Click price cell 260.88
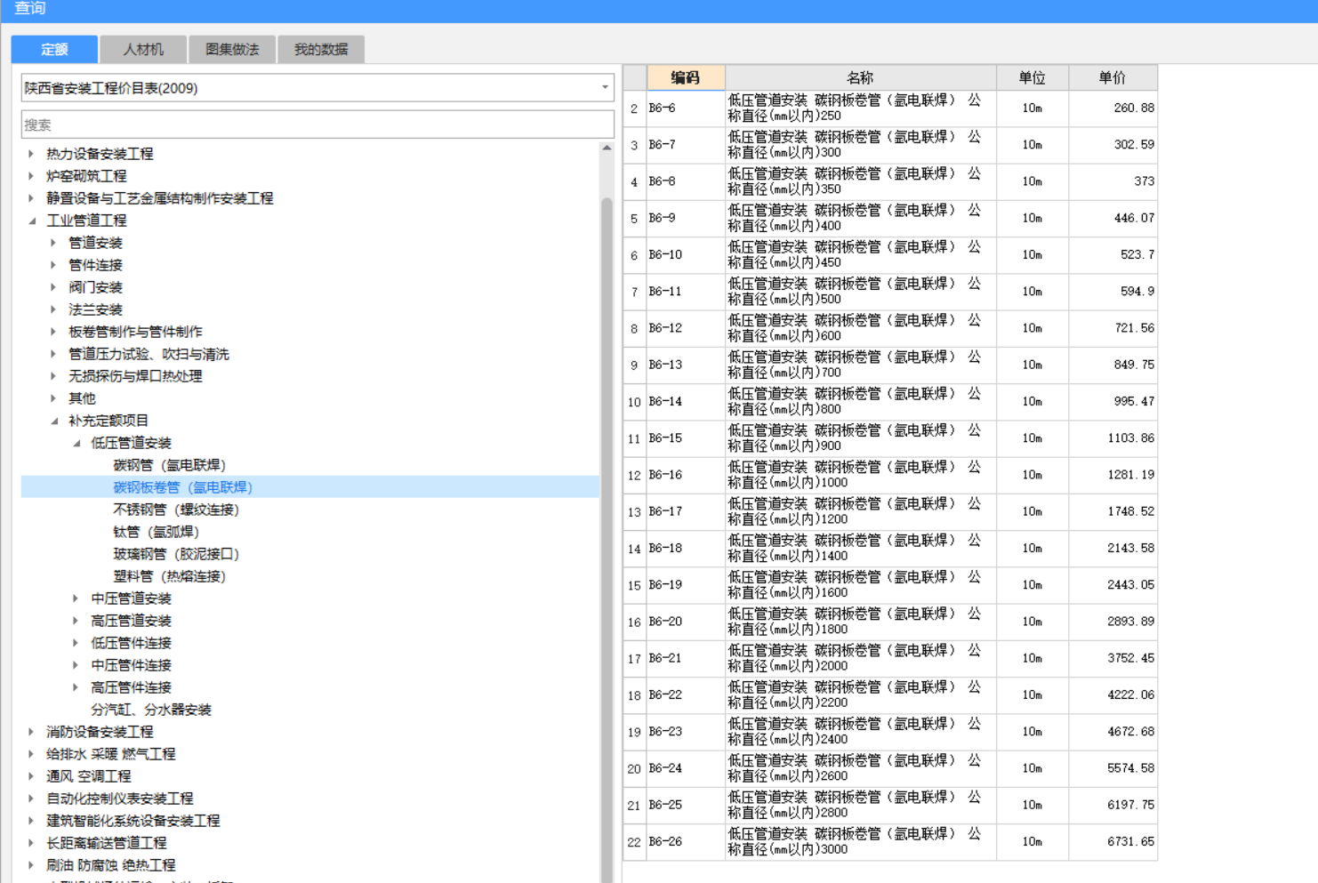This screenshot has width=1318, height=883. pos(1113,108)
